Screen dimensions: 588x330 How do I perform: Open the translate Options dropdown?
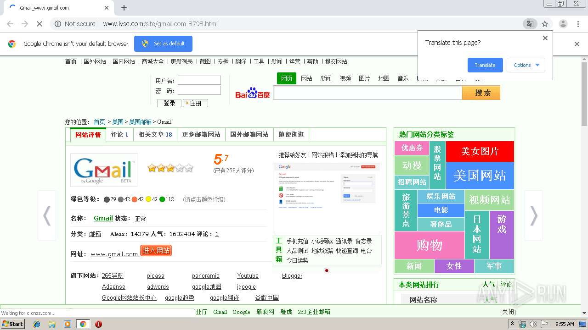[526, 65]
